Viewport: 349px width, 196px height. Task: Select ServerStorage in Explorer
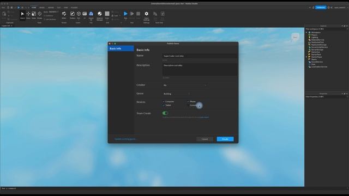click(x=317, y=50)
